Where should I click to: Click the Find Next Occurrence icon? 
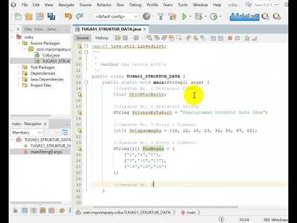pyautogui.click(x=164, y=38)
